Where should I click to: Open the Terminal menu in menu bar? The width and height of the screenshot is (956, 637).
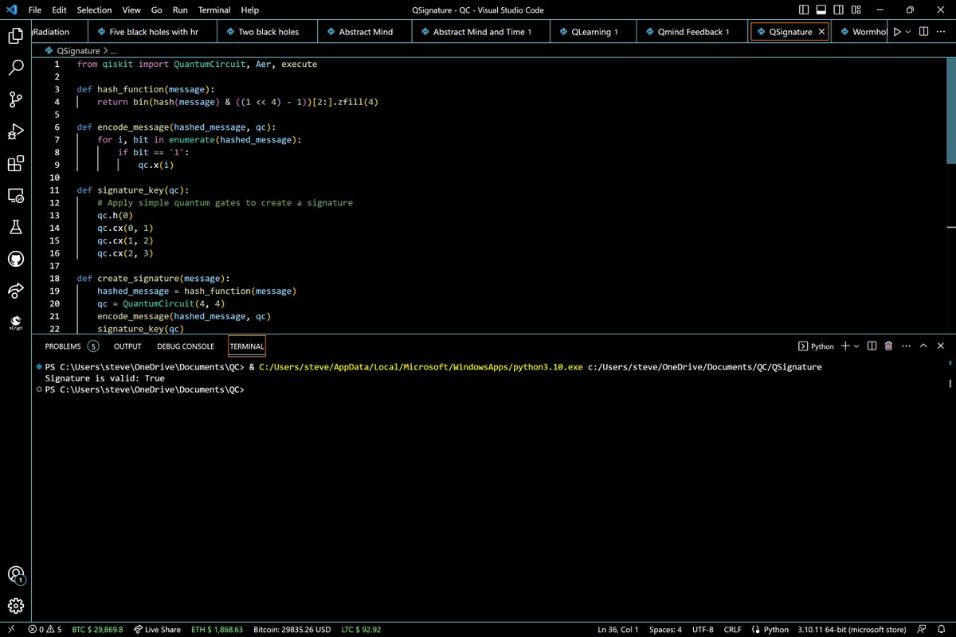tap(214, 10)
